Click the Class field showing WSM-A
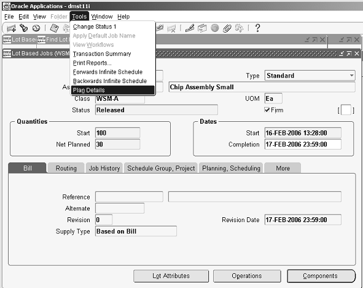 click(120, 98)
